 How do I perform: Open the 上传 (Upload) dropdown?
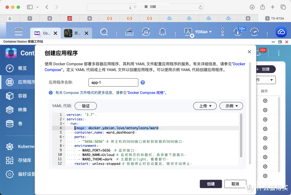pyautogui.click(x=205, y=106)
